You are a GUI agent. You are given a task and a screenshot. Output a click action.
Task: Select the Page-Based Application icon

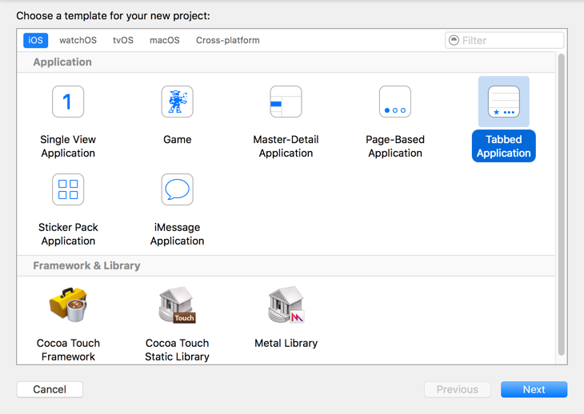point(394,102)
